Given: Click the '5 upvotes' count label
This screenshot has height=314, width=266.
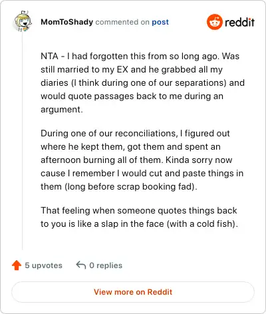Looking at the screenshot, I should tap(43, 265).
